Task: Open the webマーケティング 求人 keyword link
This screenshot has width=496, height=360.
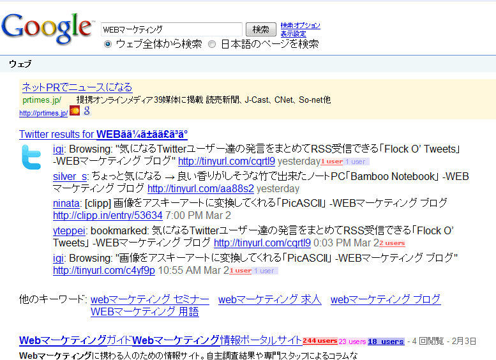Action: [x=270, y=299]
